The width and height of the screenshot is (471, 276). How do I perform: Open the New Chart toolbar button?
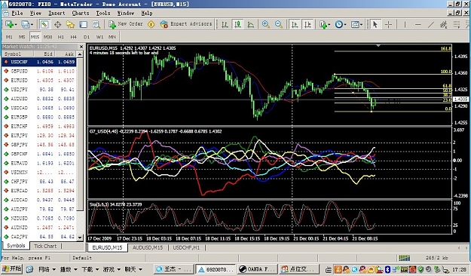[x=9, y=24]
